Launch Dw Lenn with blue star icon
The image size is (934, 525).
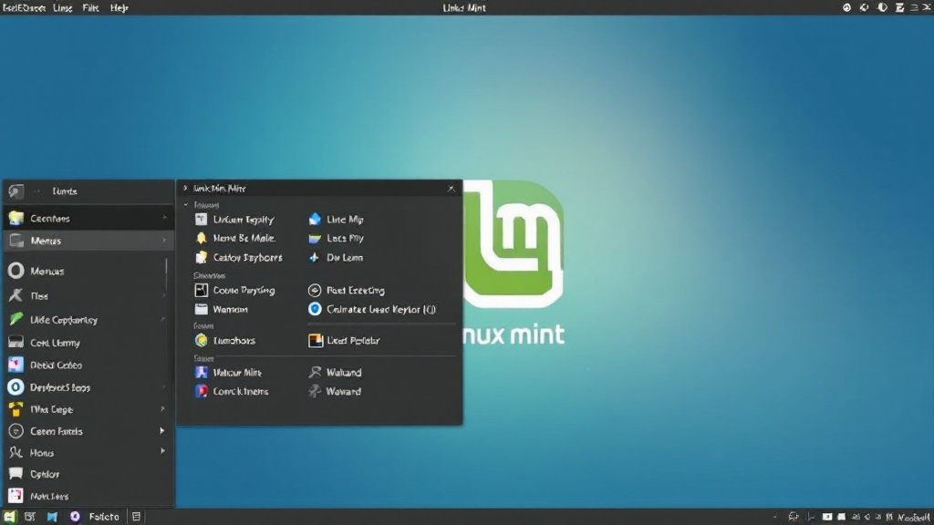[336, 258]
